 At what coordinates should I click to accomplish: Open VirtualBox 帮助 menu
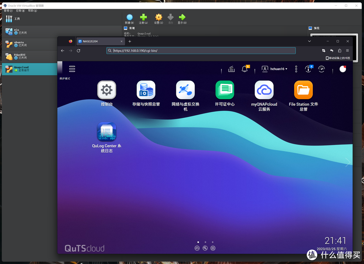(x=32, y=11)
